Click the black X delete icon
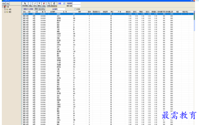The width and height of the screenshot is (199, 125). tap(39, 4)
